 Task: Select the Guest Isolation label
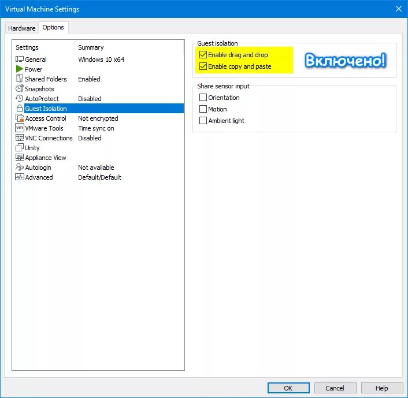46,109
